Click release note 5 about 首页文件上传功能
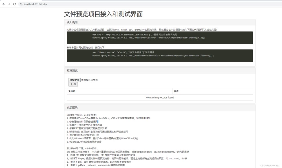The width and height of the screenshot is (282, 168). tap(98, 132)
